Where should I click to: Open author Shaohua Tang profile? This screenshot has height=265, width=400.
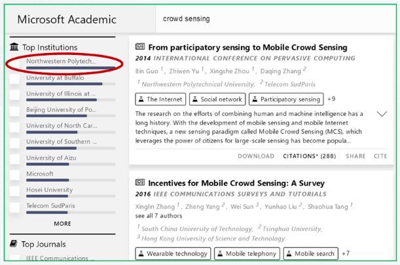[x=328, y=206]
